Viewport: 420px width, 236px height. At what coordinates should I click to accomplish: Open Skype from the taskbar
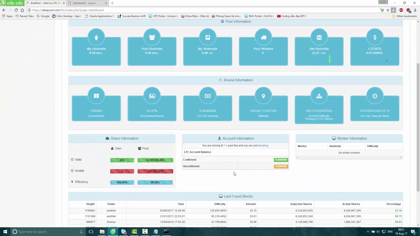click(x=124, y=232)
